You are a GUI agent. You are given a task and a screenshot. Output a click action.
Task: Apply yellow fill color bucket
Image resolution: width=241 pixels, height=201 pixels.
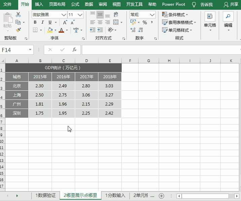[50, 30]
